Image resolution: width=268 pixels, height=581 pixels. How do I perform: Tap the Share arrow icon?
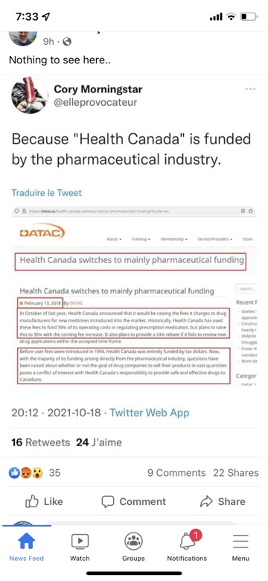205,502
